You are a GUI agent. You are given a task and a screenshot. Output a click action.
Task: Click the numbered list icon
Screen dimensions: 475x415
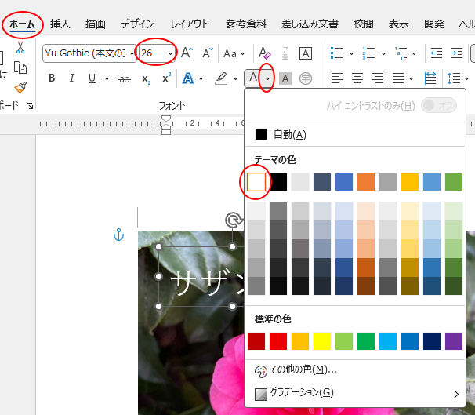point(368,53)
